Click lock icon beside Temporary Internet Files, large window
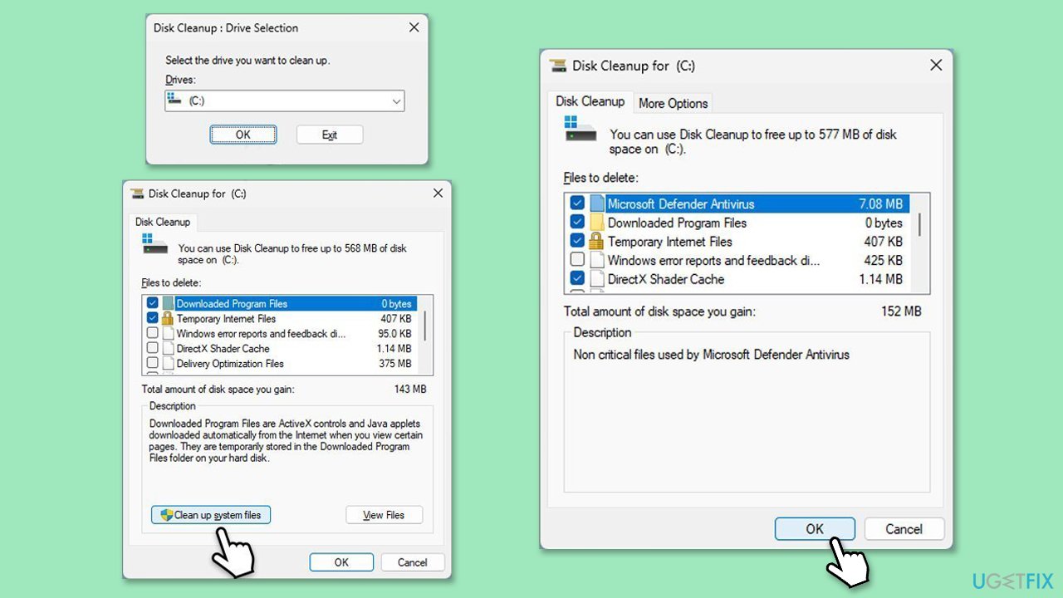 click(x=596, y=242)
